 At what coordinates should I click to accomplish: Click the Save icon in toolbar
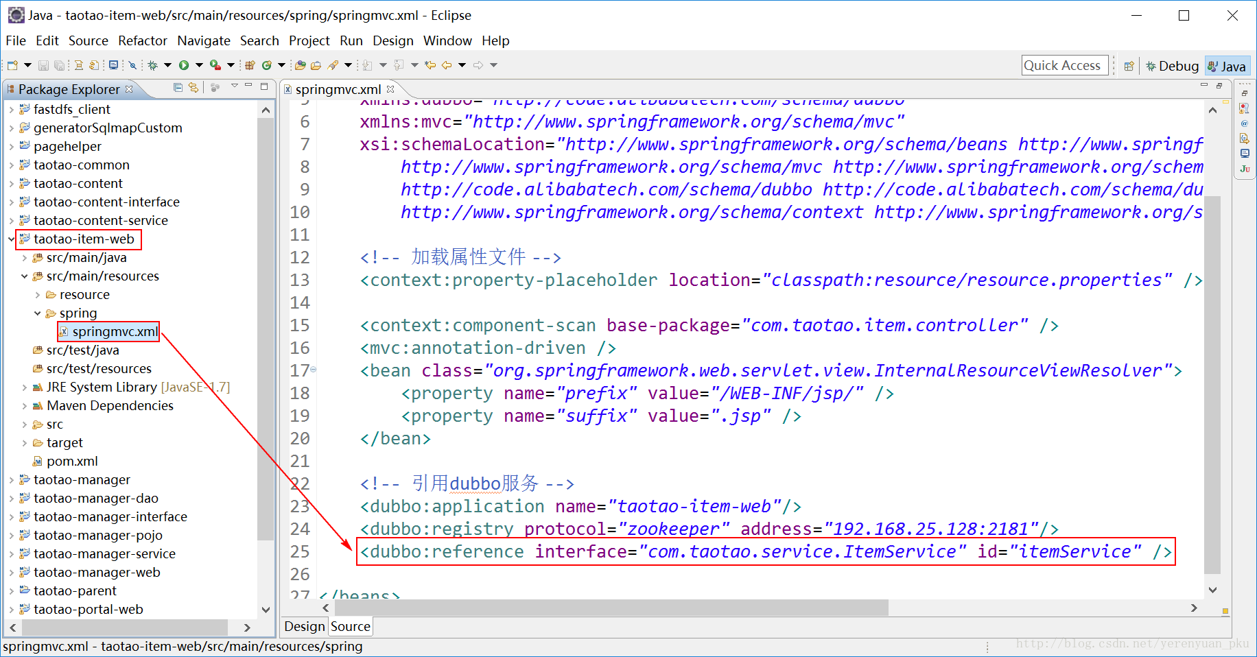(43, 65)
